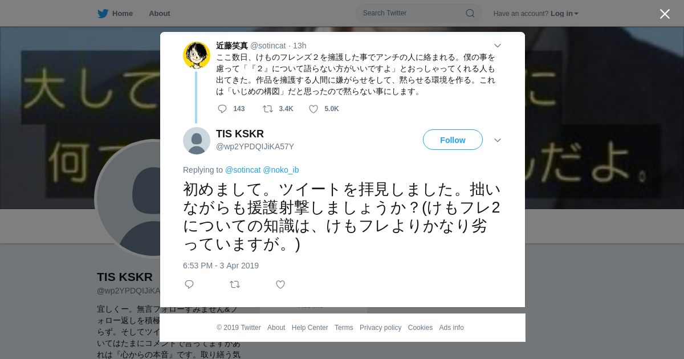Go to Home in the top navigation

(123, 14)
